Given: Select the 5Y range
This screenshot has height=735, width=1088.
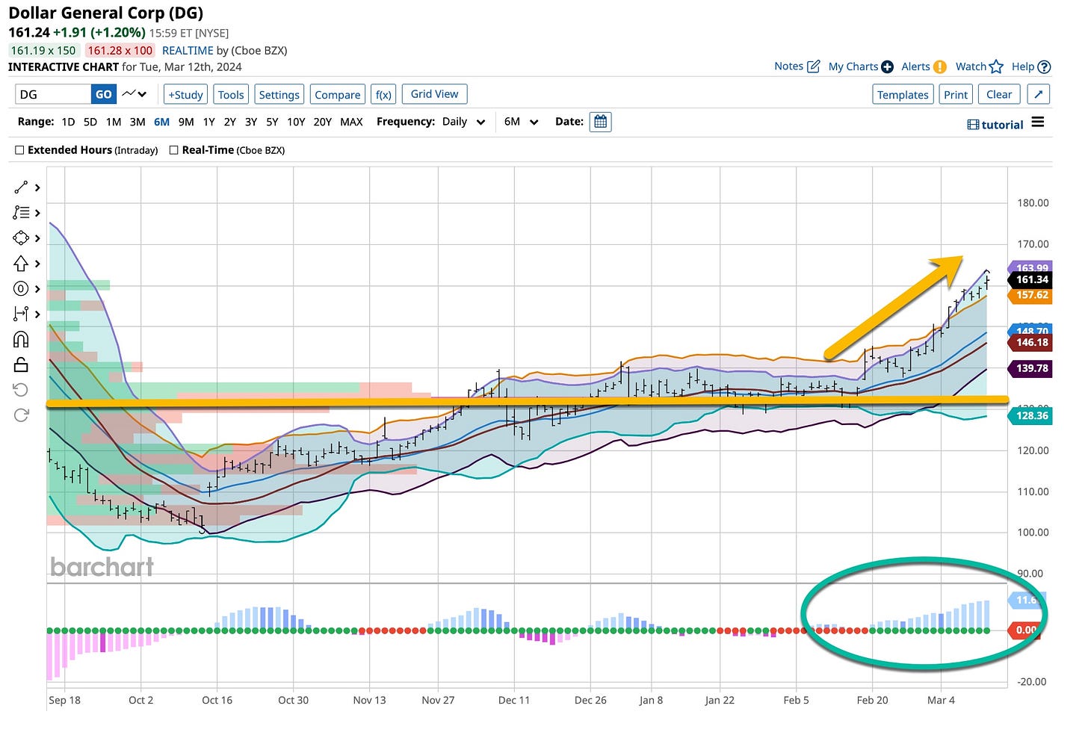Looking at the screenshot, I should pos(272,122).
